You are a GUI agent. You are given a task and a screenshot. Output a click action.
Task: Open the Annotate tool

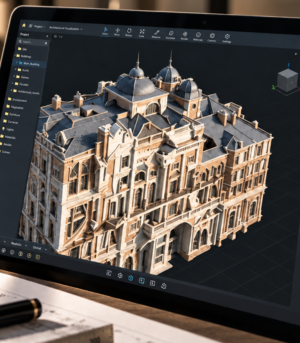click(x=170, y=35)
